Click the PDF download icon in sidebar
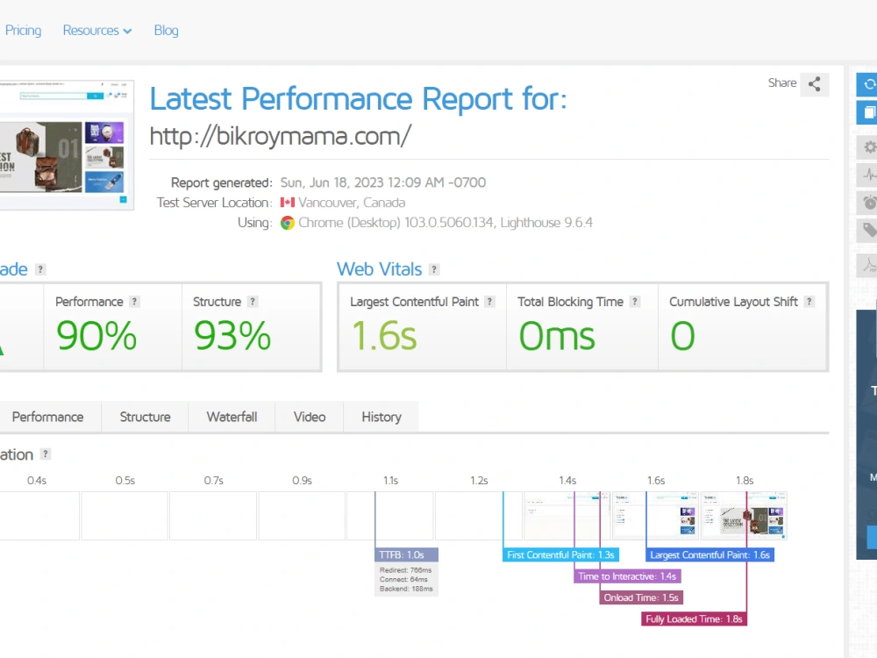 click(867, 265)
